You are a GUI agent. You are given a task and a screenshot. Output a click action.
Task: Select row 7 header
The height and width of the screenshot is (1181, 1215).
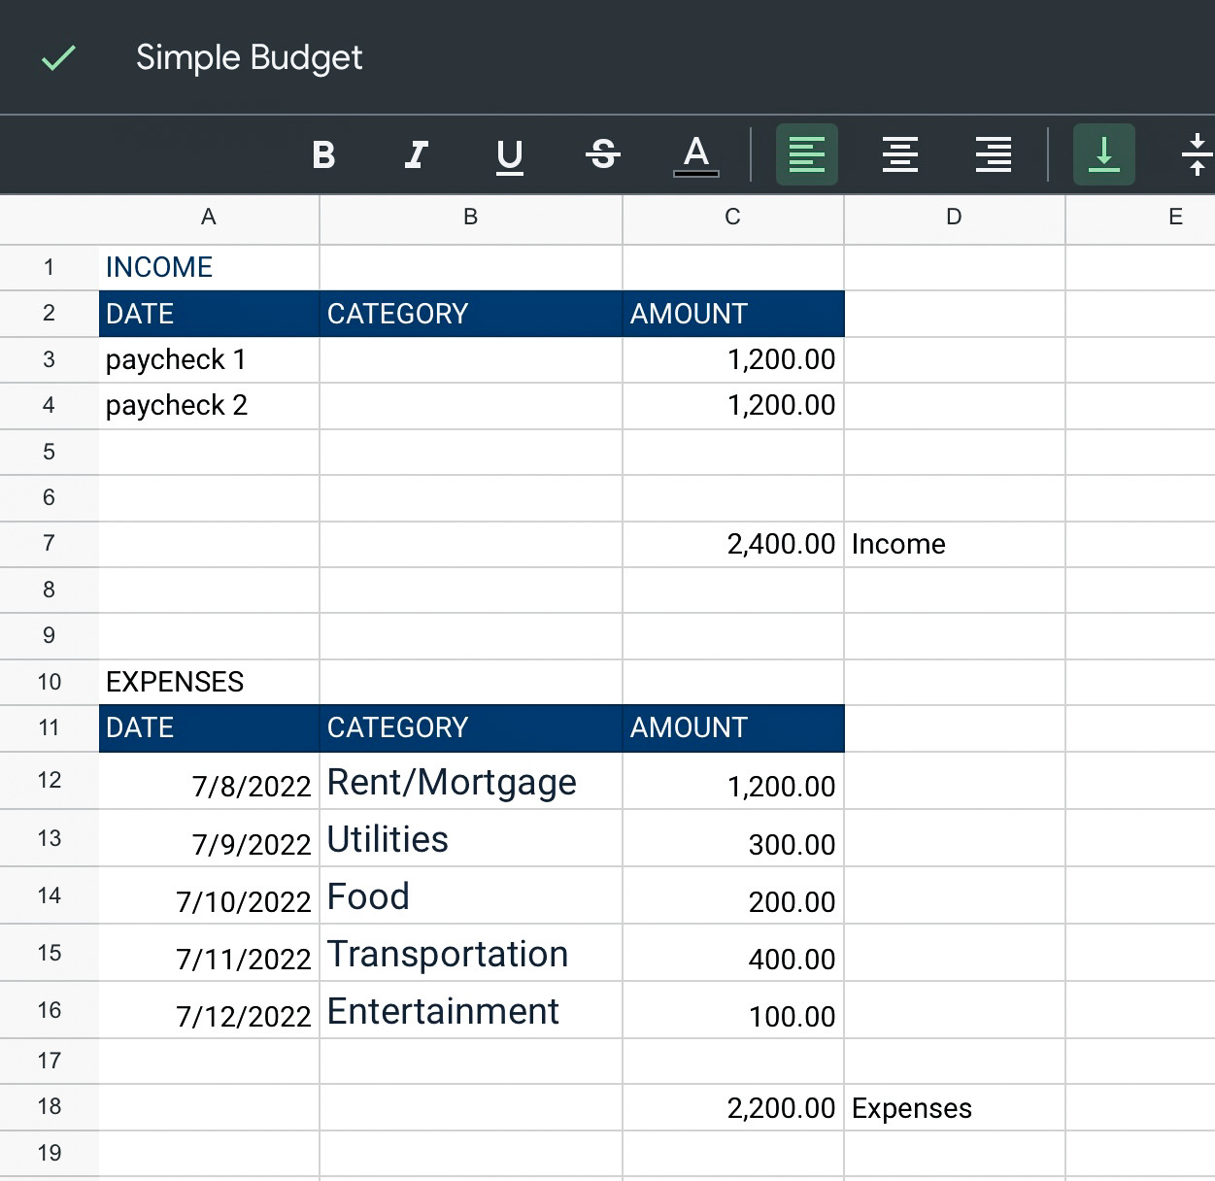pyautogui.click(x=49, y=544)
